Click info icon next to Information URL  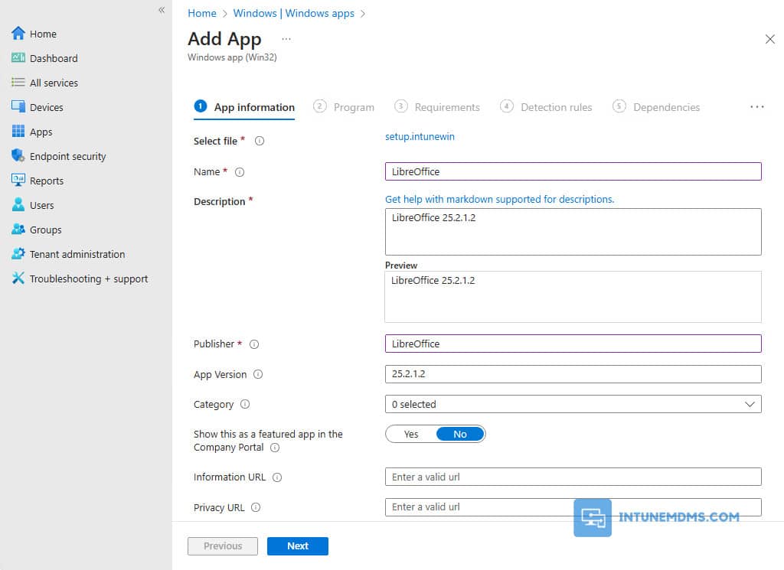click(277, 477)
